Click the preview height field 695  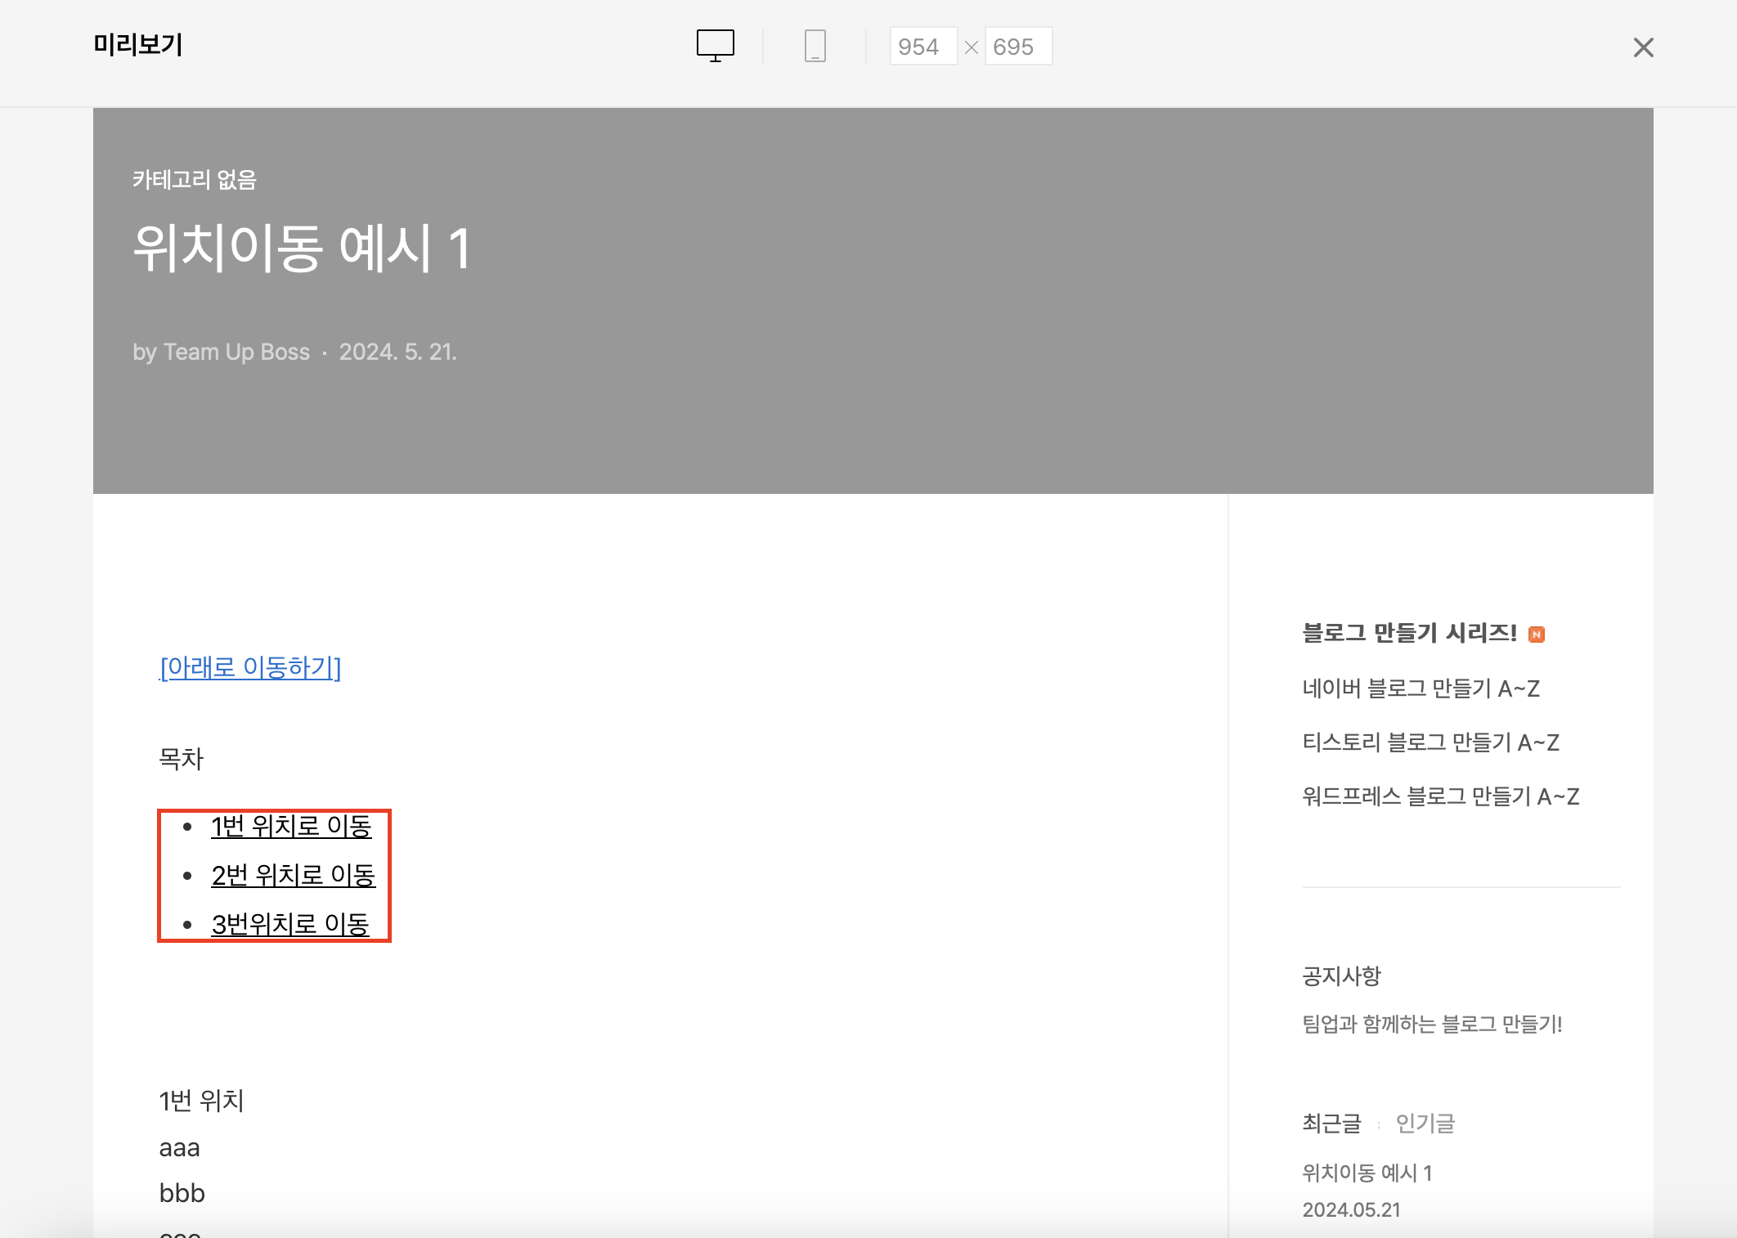pyautogui.click(x=1017, y=47)
